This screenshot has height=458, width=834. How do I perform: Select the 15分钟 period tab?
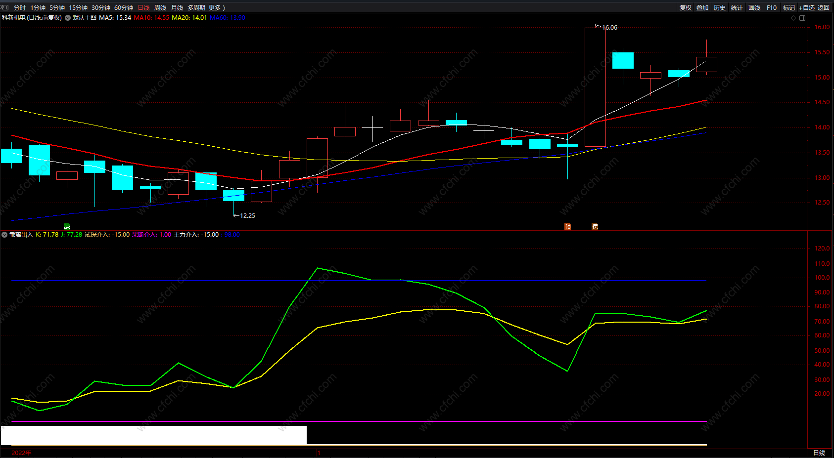tap(78, 8)
